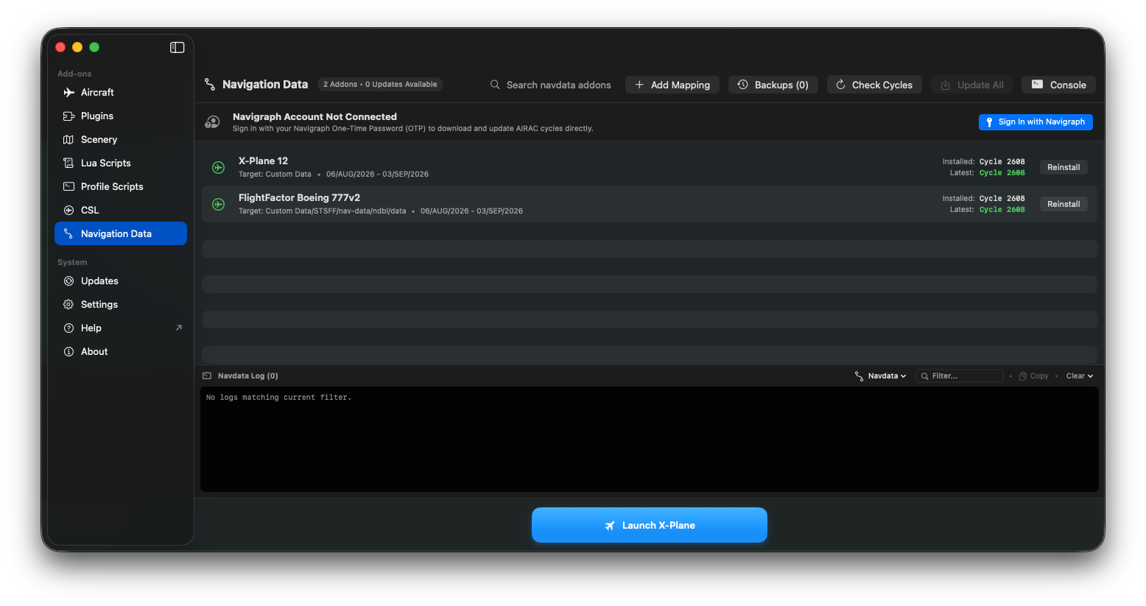This screenshot has height=606, width=1146.
Task: Click 'Navigraph Account Not Connected' heading
Action: click(314, 116)
